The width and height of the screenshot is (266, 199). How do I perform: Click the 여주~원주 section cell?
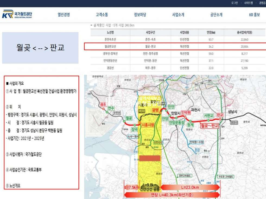click(150, 68)
